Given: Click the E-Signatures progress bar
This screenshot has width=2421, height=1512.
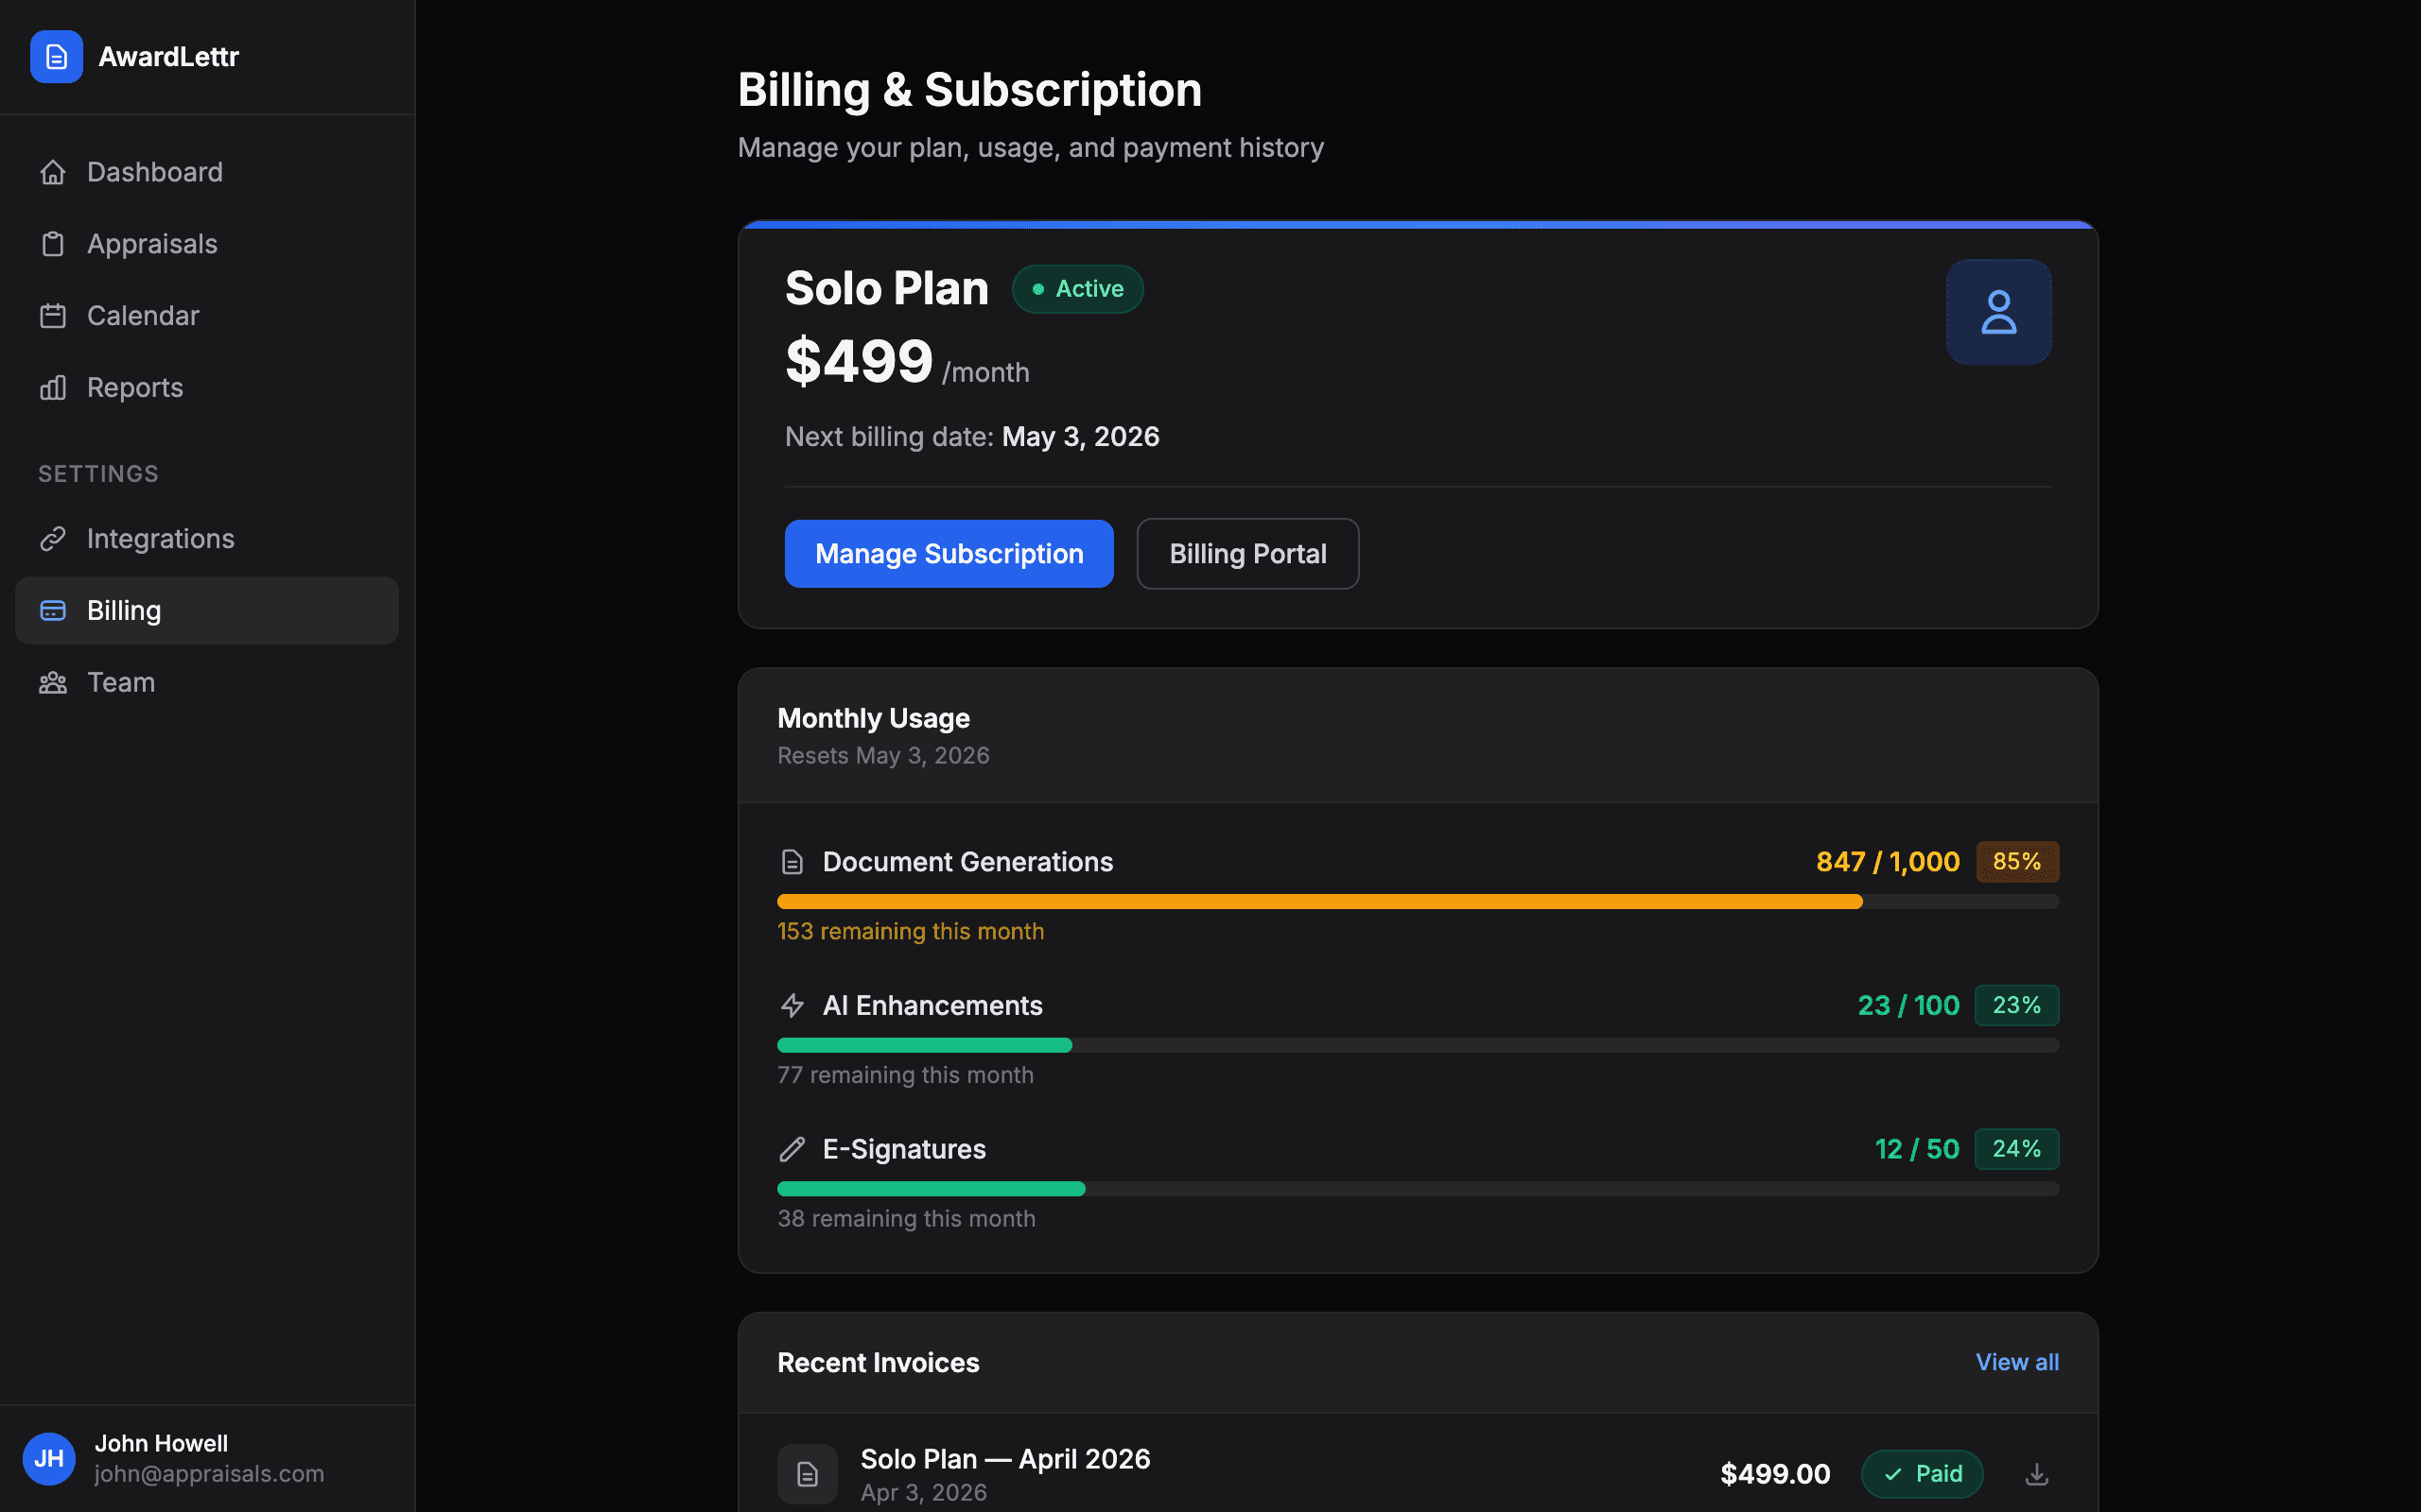Looking at the screenshot, I should [1418, 1189].
